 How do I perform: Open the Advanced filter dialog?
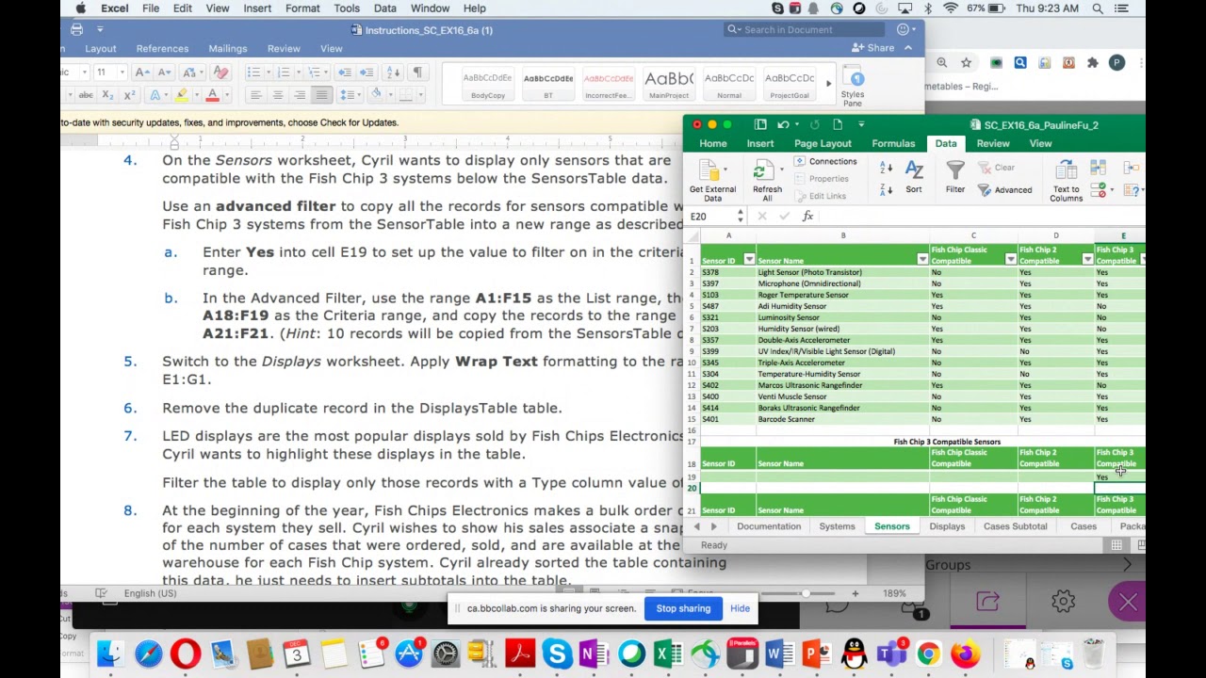[x=1005, y=189]
